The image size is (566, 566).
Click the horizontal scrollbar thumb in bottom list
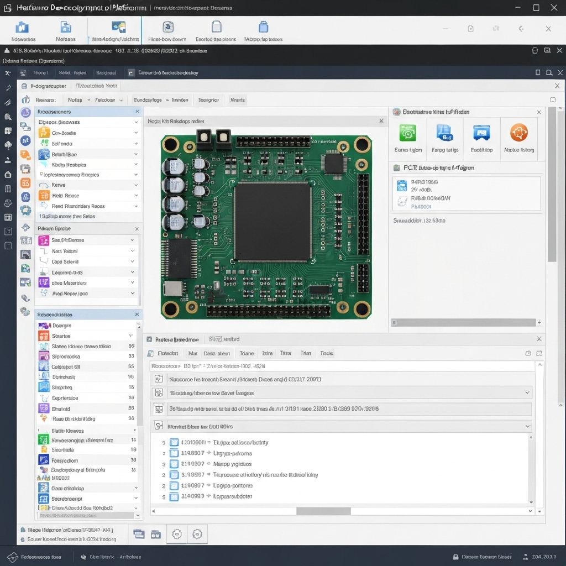point(323,511)
